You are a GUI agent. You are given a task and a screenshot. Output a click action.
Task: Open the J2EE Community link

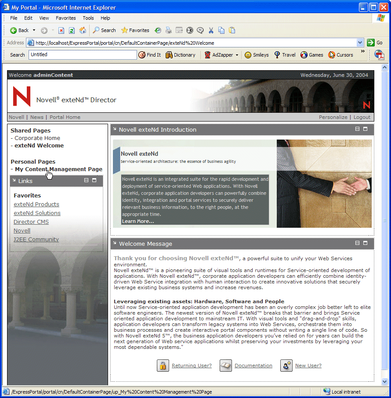(x=36, y=239)
